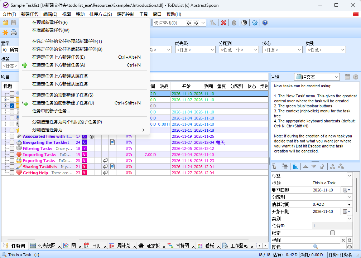
Task: Click the grey sort-up icon beside quick find
Action: [x=213, y=23]
